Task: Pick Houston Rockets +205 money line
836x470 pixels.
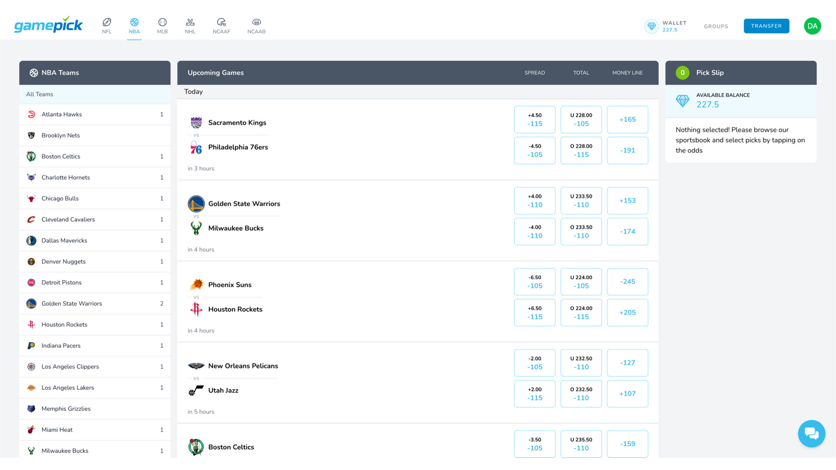Action: (627, 312)
